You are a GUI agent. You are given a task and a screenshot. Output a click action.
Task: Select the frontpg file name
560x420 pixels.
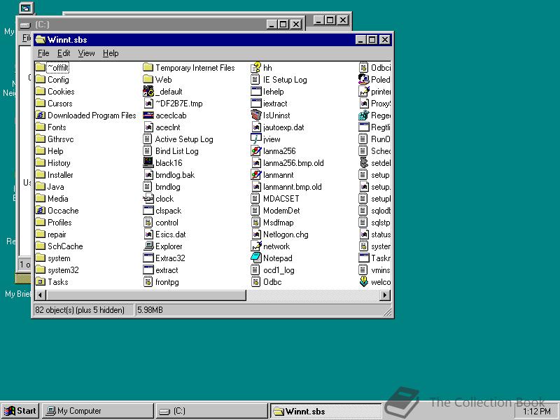pyautogui.click(x=167, y=282)
